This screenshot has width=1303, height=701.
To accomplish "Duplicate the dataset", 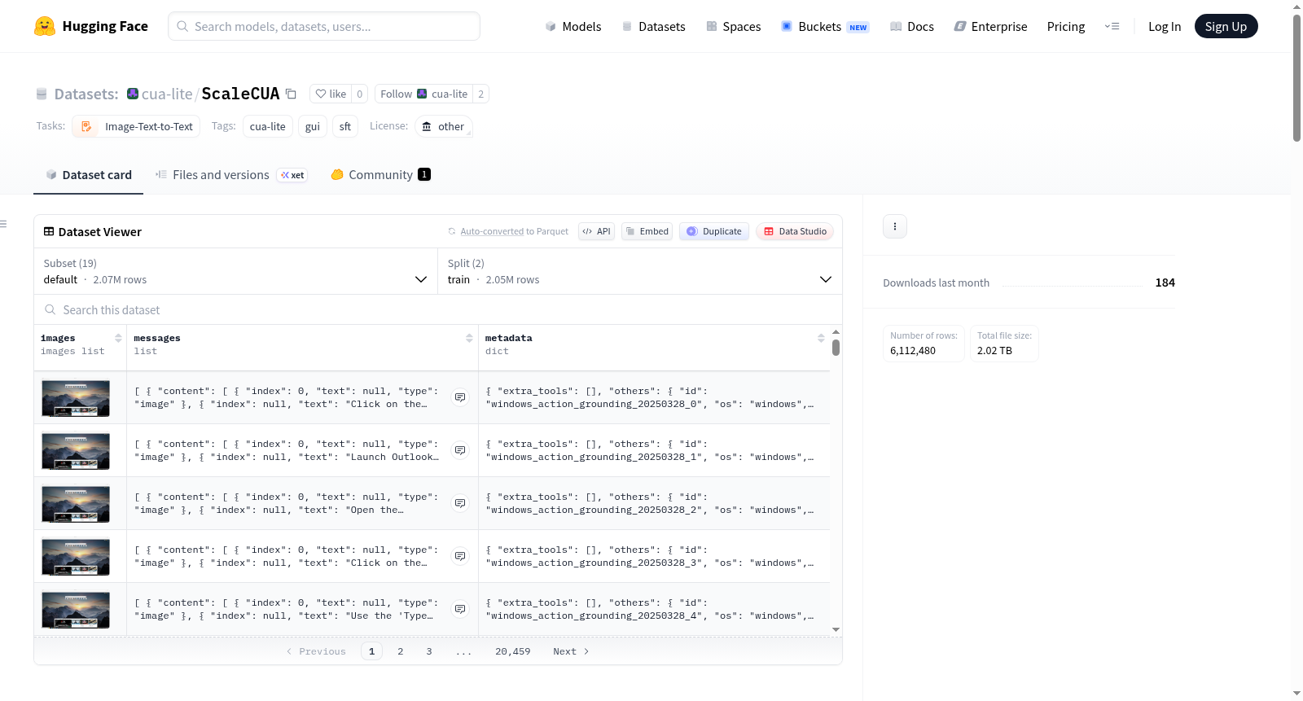I will coord(714,231).
